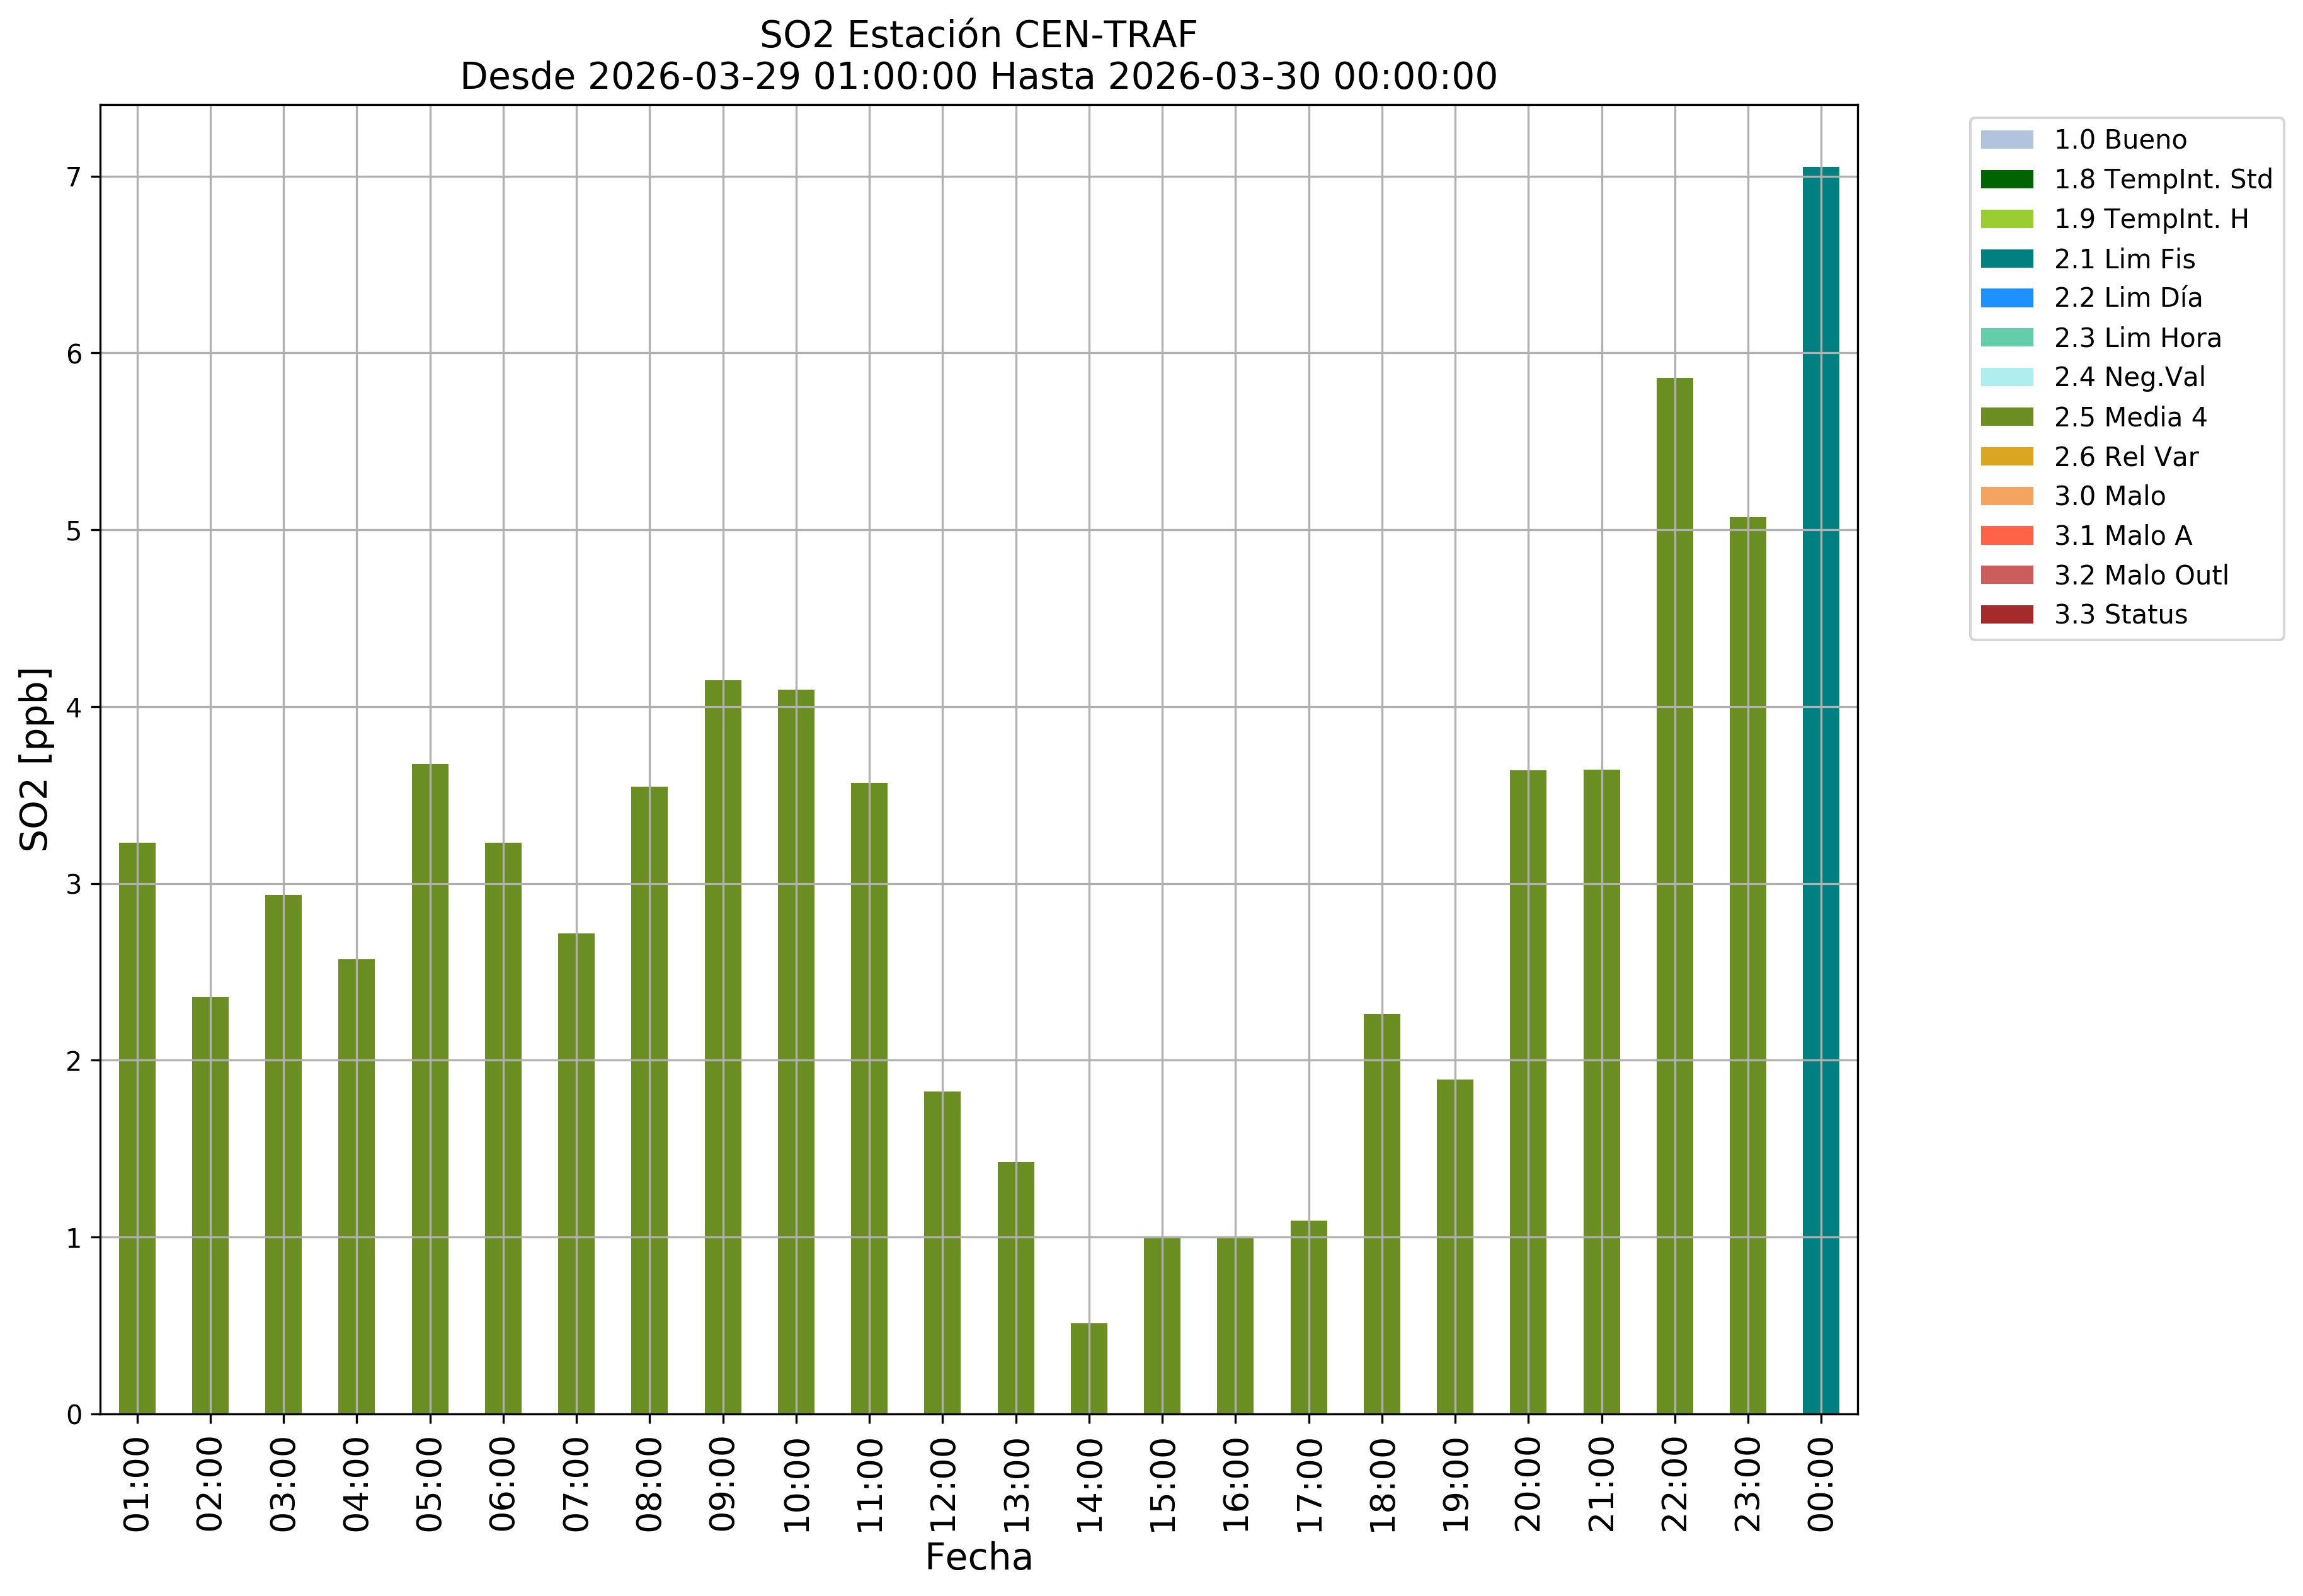Click the bar at 09:00
The width and height of the screenshot is (2303, 1596).
pos(723,1047)
